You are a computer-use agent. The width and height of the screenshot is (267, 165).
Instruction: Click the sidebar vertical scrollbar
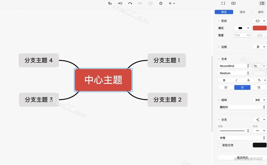(212, 94)
